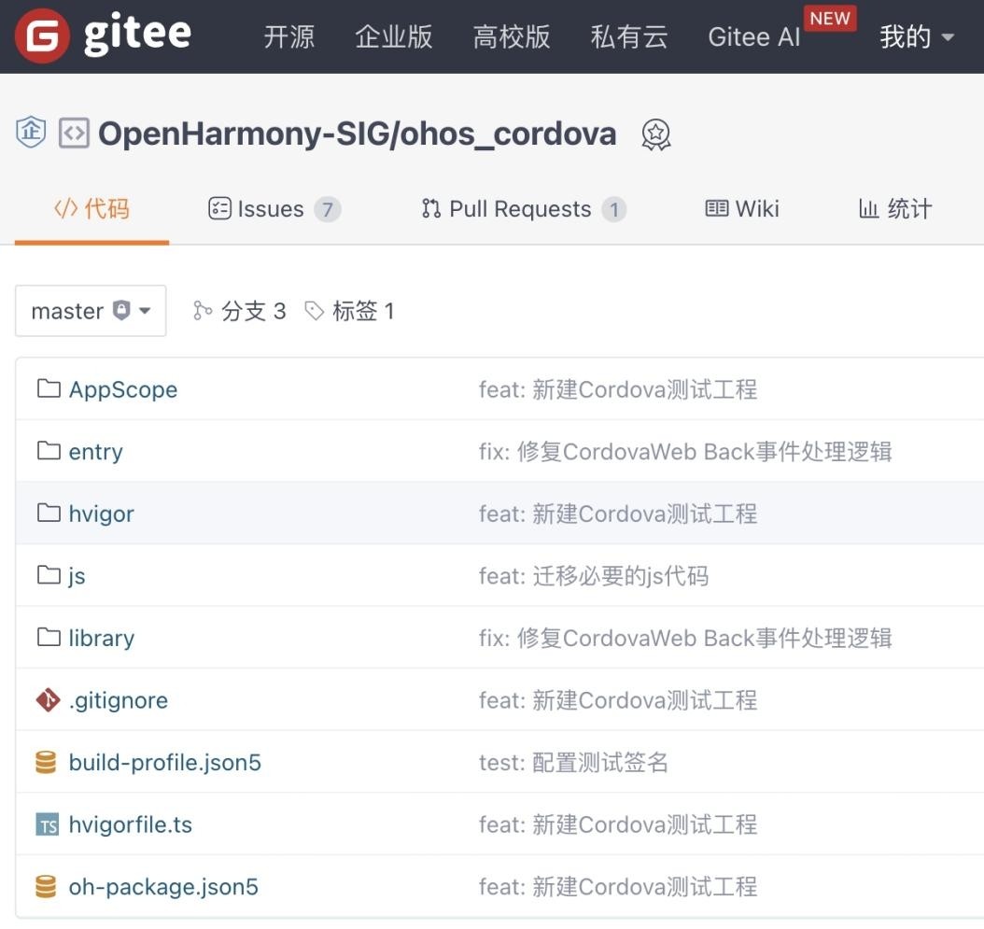The height and width of the screenshot is (929, 984).
Task: Click the Issues list icon
Action: [x=219, y=208]
